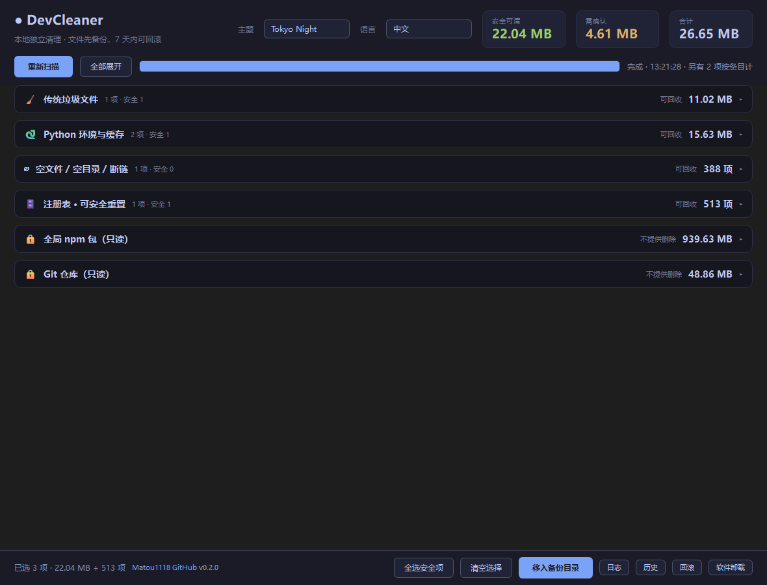Click the 回滚 rollback button
Viewport: 767px width, 585px height.
pos(687,567)
